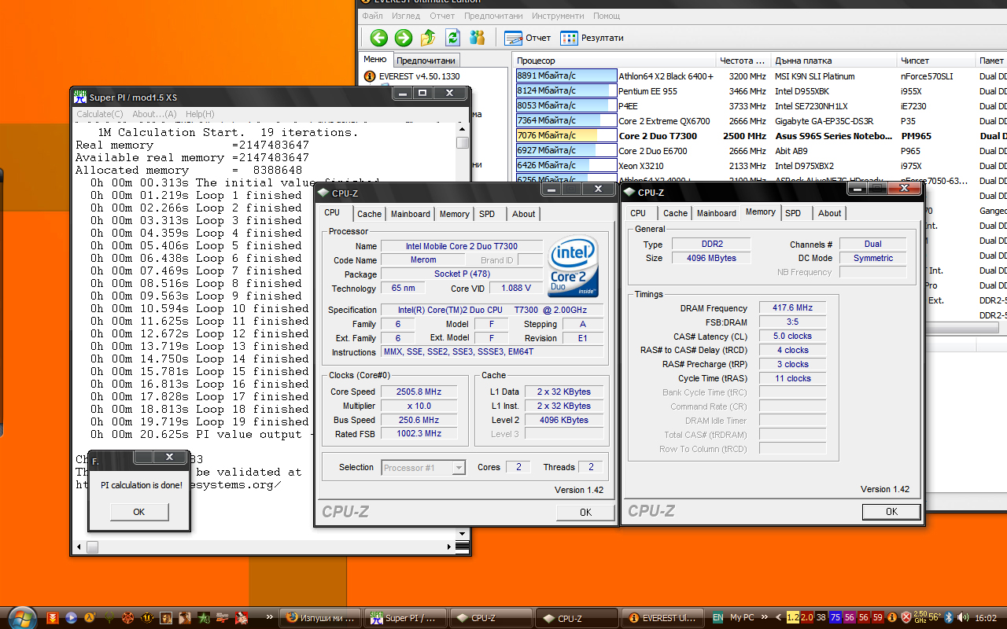Open Help menu in Super PI
Viewport: 1007px width, 629px height.
click(200, 114)
